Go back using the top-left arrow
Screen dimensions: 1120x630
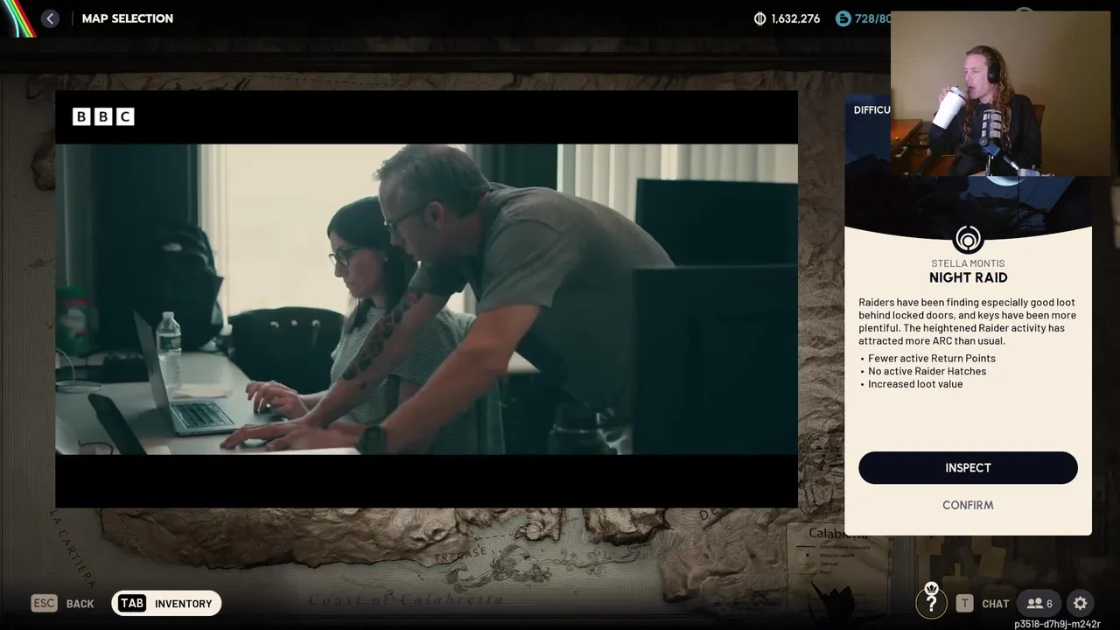[50, 18]
